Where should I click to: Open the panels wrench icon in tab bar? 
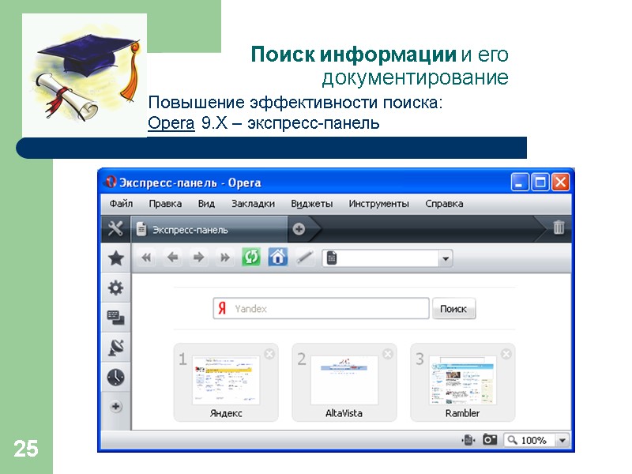coord(115,229)
